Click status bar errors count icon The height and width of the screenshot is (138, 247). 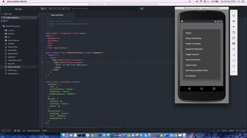pos(15,131)
